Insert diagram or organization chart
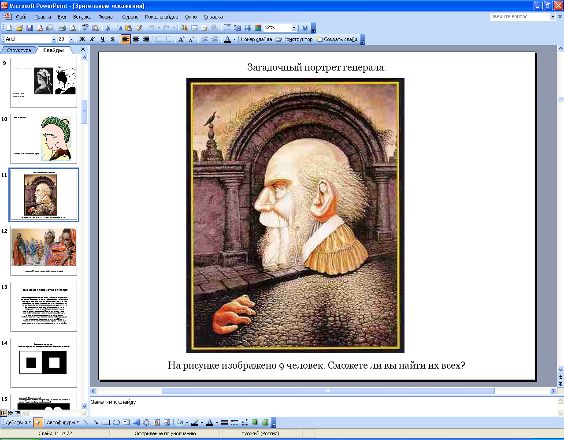This screenshot has height=440, width=564. [x=146, y=422]
